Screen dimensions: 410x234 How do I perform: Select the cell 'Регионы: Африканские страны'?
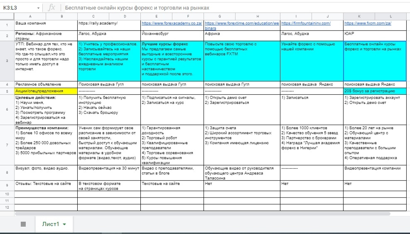click(46, 36)
